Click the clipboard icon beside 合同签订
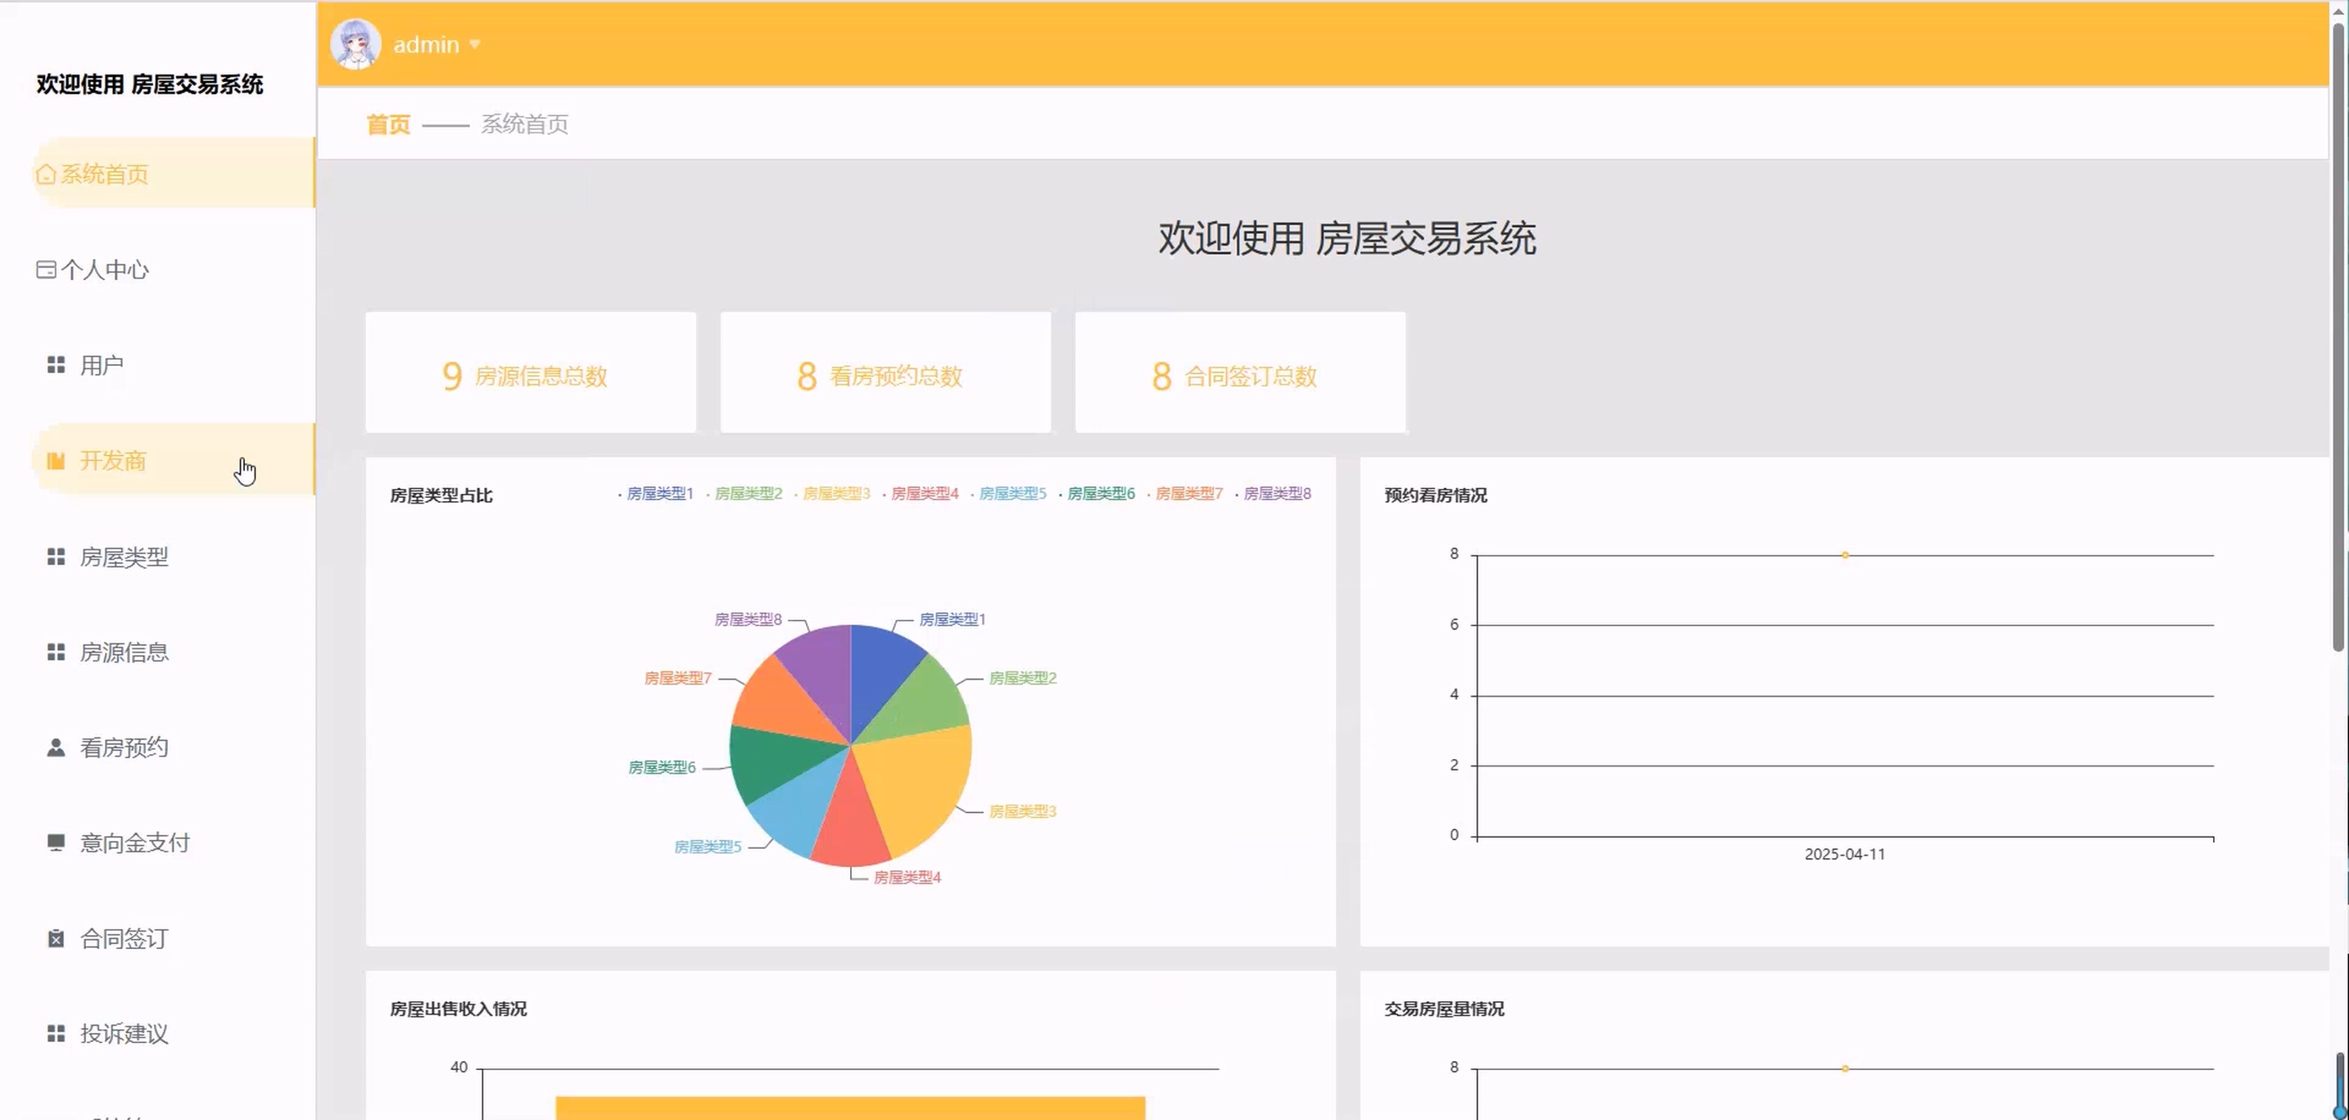2349x1120 pixels. click(56, 938)
